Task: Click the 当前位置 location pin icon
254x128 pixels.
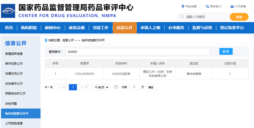Action: tap(46, 40)
